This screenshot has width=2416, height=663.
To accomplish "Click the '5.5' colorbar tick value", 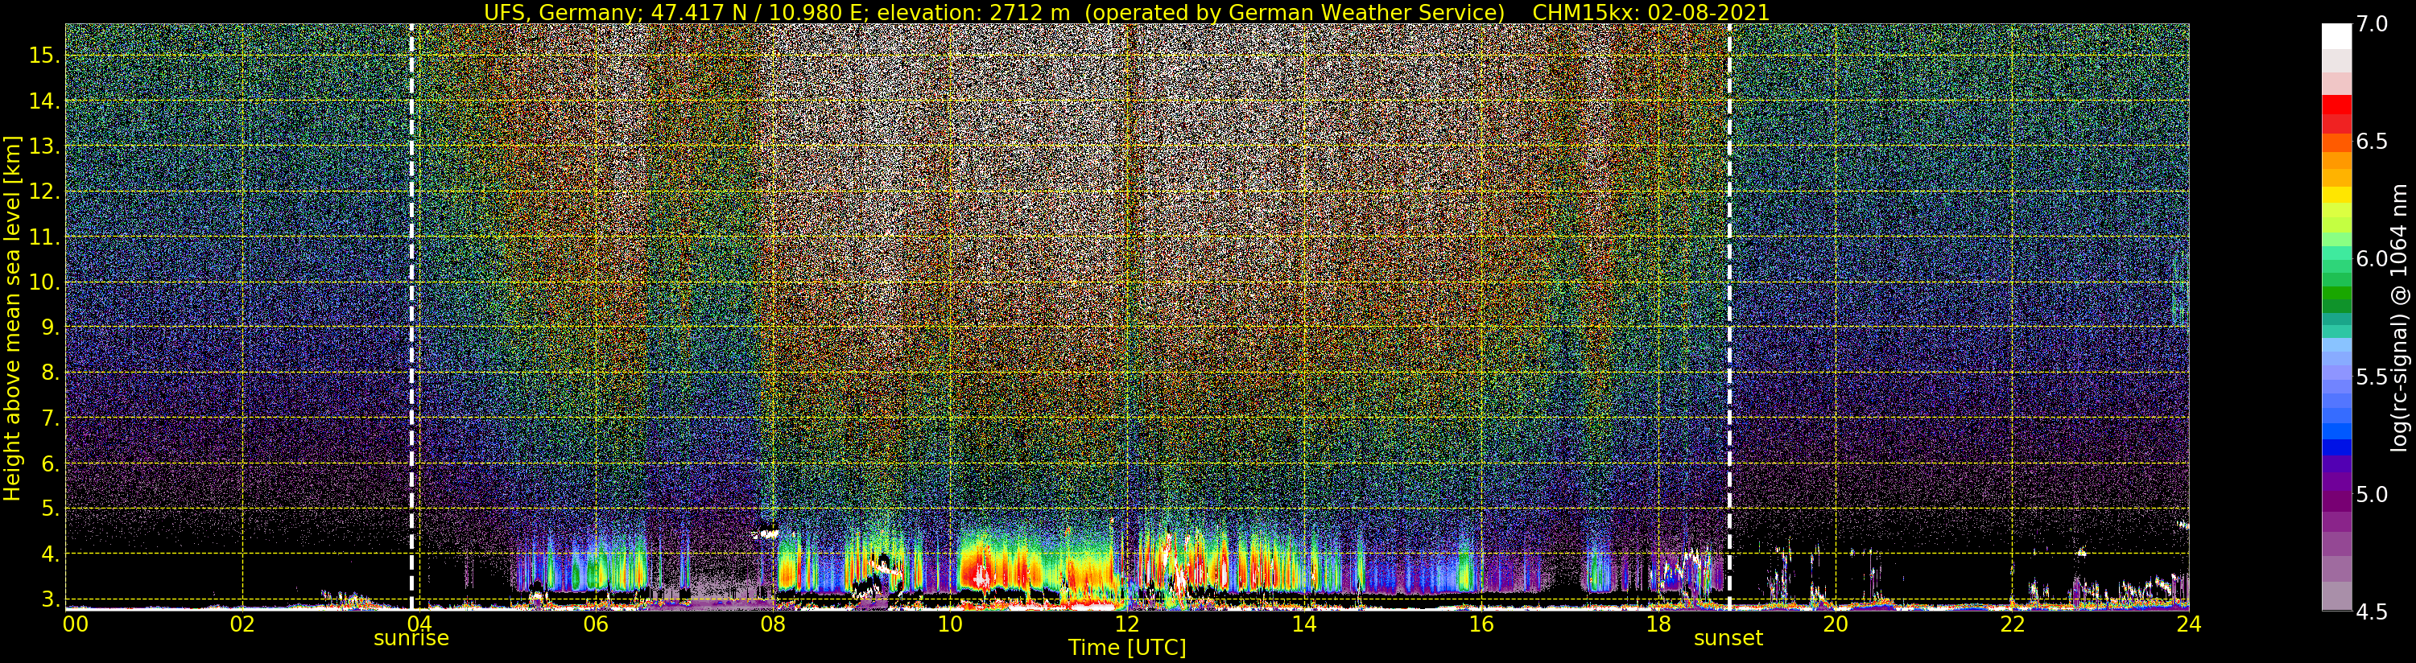I will [2372, 377].
